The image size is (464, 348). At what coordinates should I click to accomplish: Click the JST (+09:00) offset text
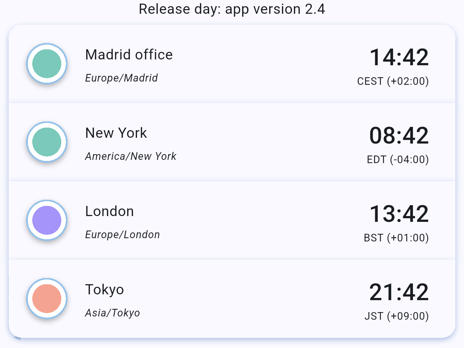(x=397, y=316)
